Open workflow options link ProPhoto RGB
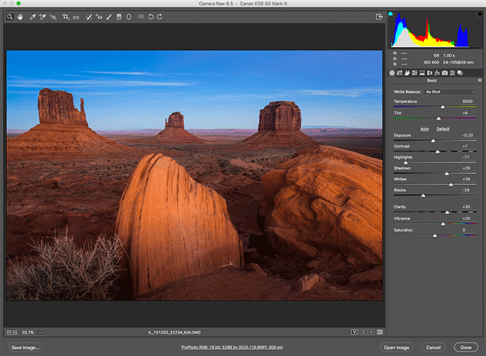The height and width of the screenshot is (356, 486). tap(232, 347)
